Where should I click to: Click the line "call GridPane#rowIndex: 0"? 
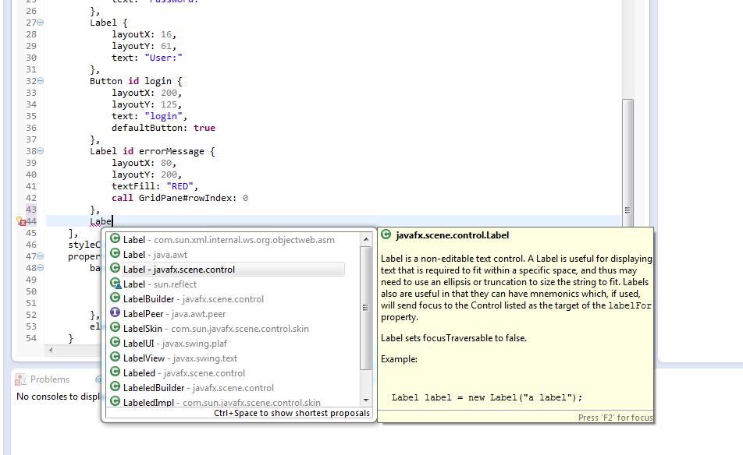point(180,198)
